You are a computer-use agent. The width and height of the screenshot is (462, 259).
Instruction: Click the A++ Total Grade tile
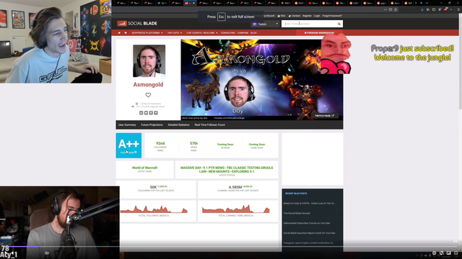[x=128, y=145]
